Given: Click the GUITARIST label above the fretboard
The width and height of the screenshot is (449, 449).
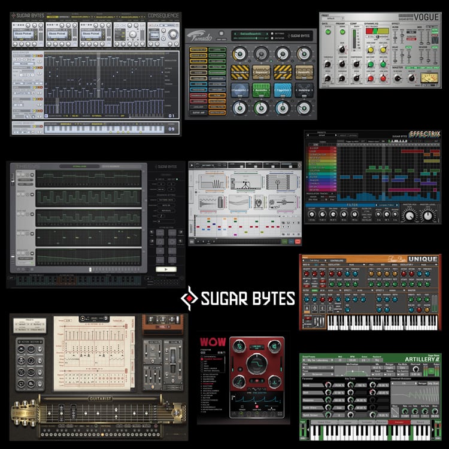Looking at the screenshot, I should tap(100, 399).
